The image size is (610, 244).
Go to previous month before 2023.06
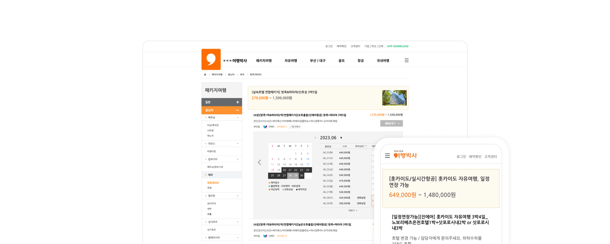tap(315, 138)
